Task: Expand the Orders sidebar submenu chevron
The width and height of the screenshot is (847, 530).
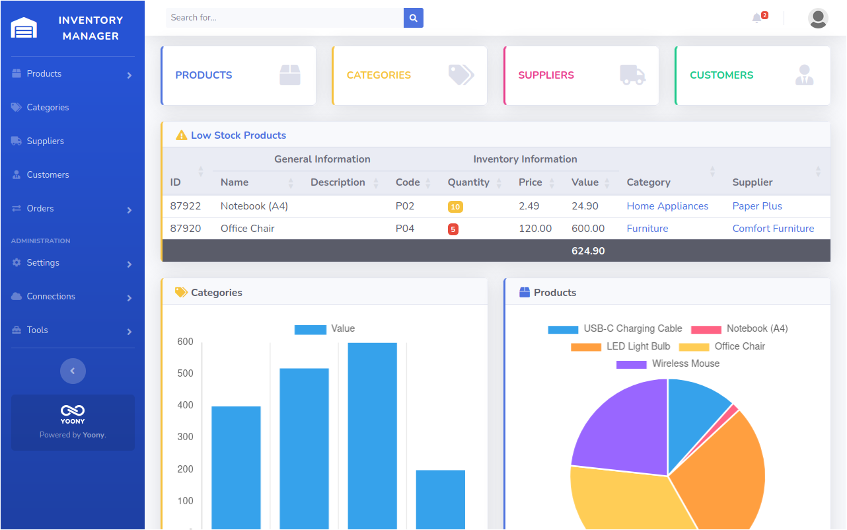Action: tap(129, 210)
